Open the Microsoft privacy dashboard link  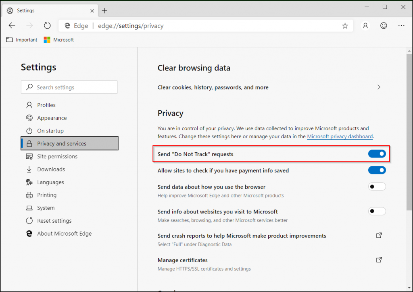pyautogui.click(x=340, y=136)
